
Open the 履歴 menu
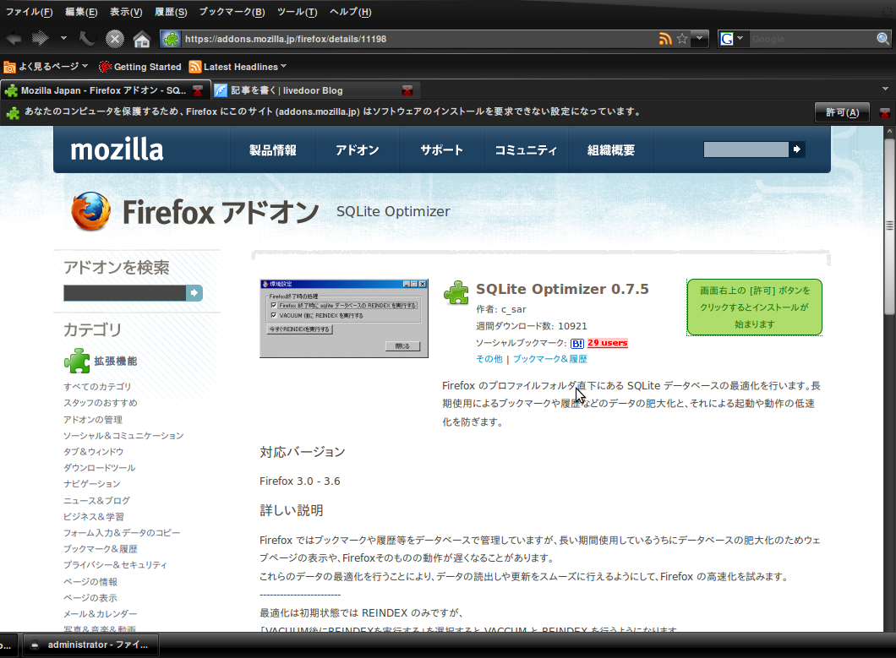coord(170,12)
